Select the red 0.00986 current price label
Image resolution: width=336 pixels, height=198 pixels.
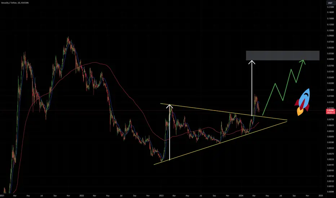(x=330, y=111)
